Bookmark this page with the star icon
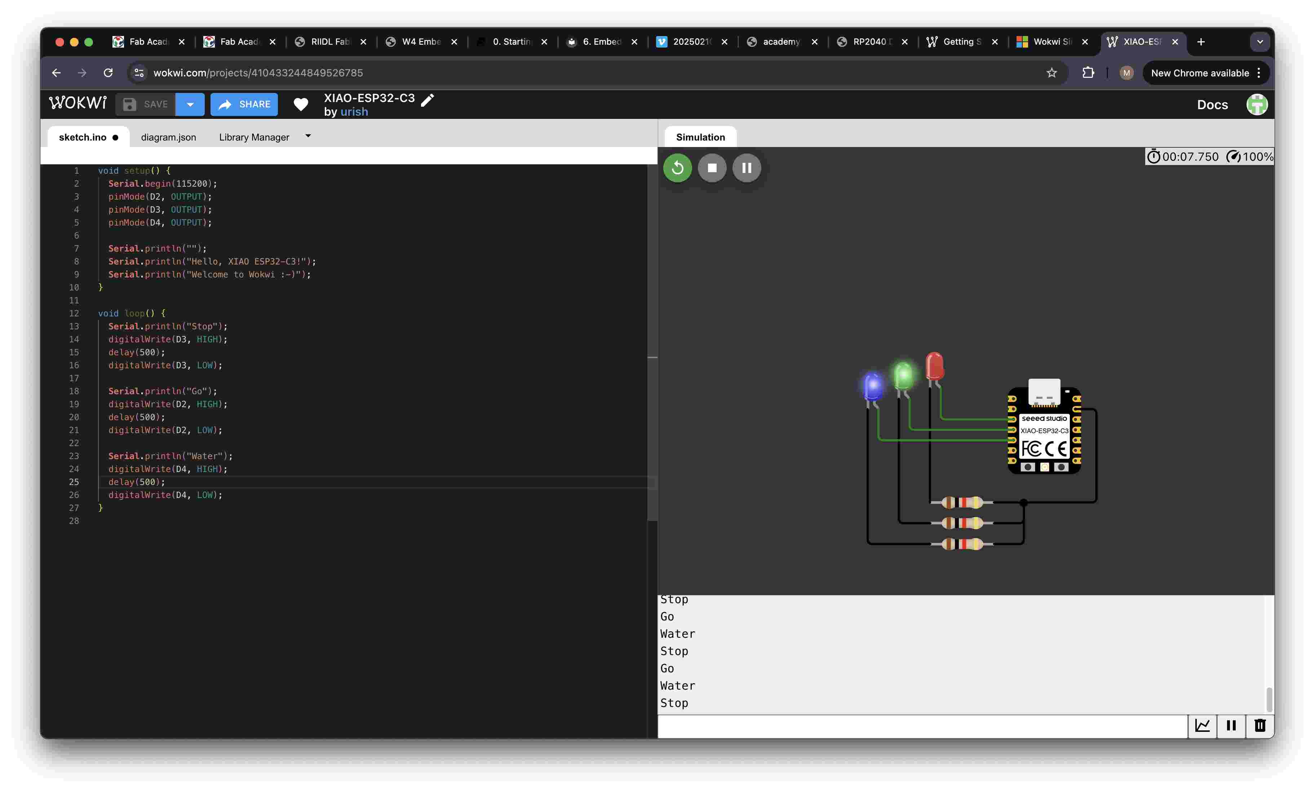The image size is (1315, 792). pyautogui.click(x=1051, y=72)
